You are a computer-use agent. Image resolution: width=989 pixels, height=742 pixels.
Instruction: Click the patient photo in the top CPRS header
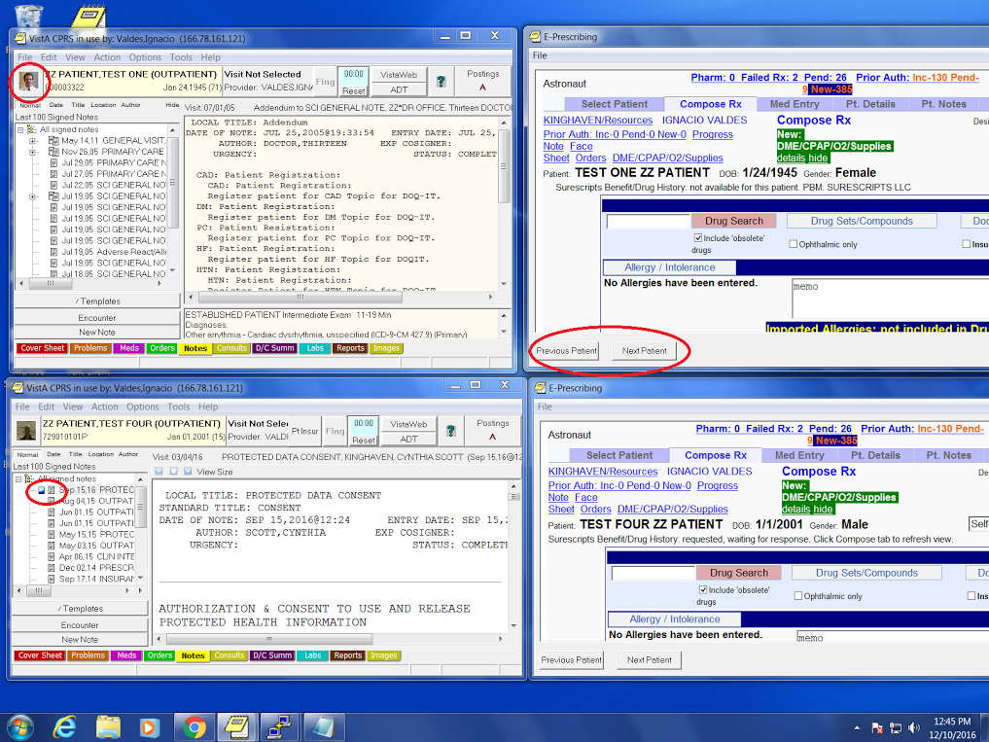[27, 80]
